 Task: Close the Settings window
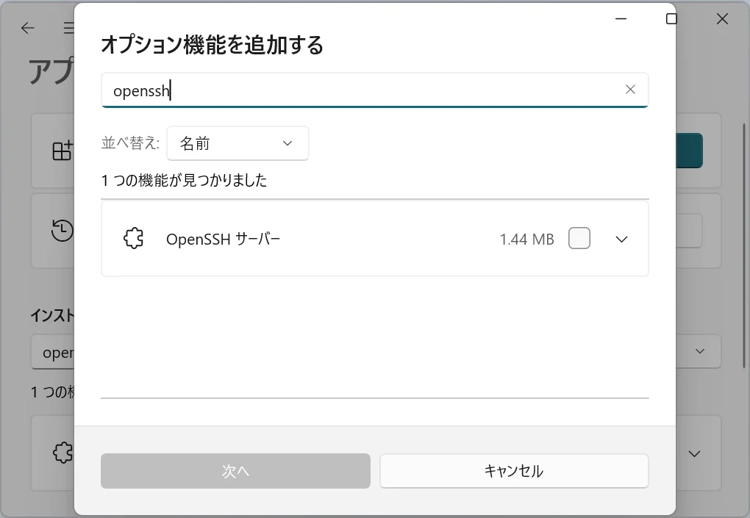pyautogui.click(x=722, y=20)
